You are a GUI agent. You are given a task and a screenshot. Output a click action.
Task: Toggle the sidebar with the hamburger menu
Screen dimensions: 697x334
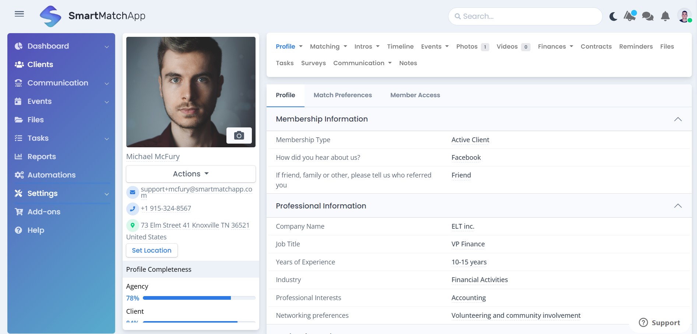point(19,14)
